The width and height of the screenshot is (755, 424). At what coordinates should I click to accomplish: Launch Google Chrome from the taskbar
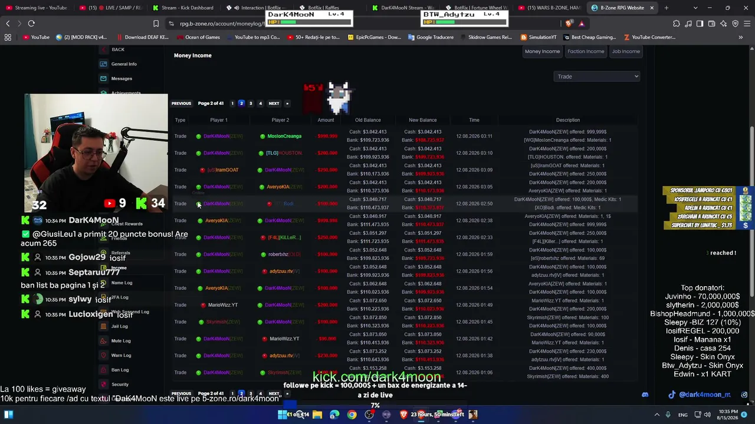[x=352, y=415]
